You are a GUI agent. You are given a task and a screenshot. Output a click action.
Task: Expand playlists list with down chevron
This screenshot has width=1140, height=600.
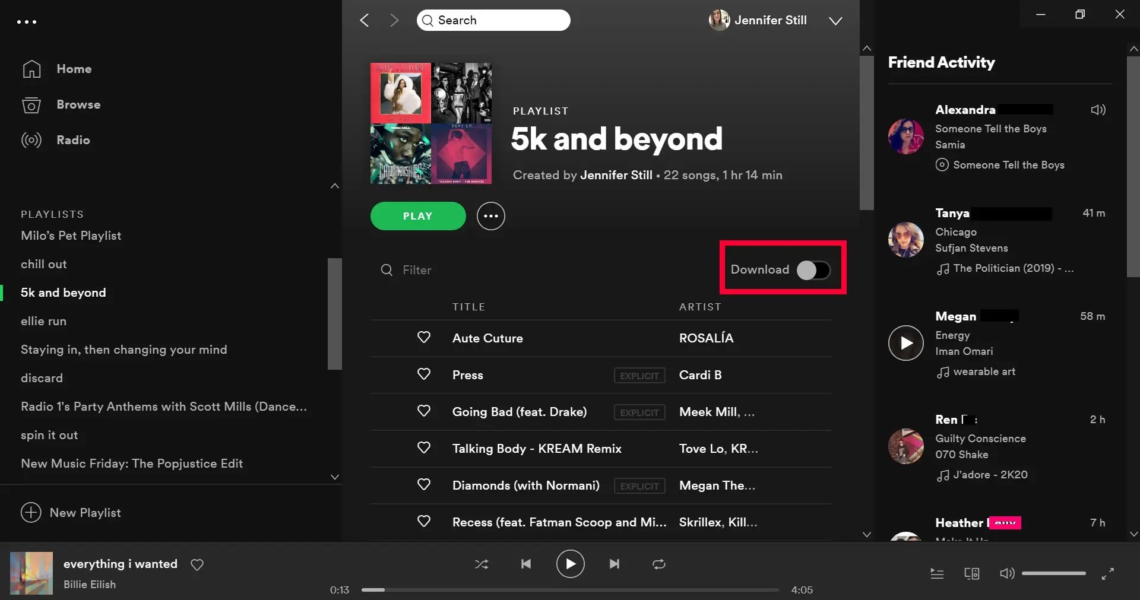coord(335,477)
